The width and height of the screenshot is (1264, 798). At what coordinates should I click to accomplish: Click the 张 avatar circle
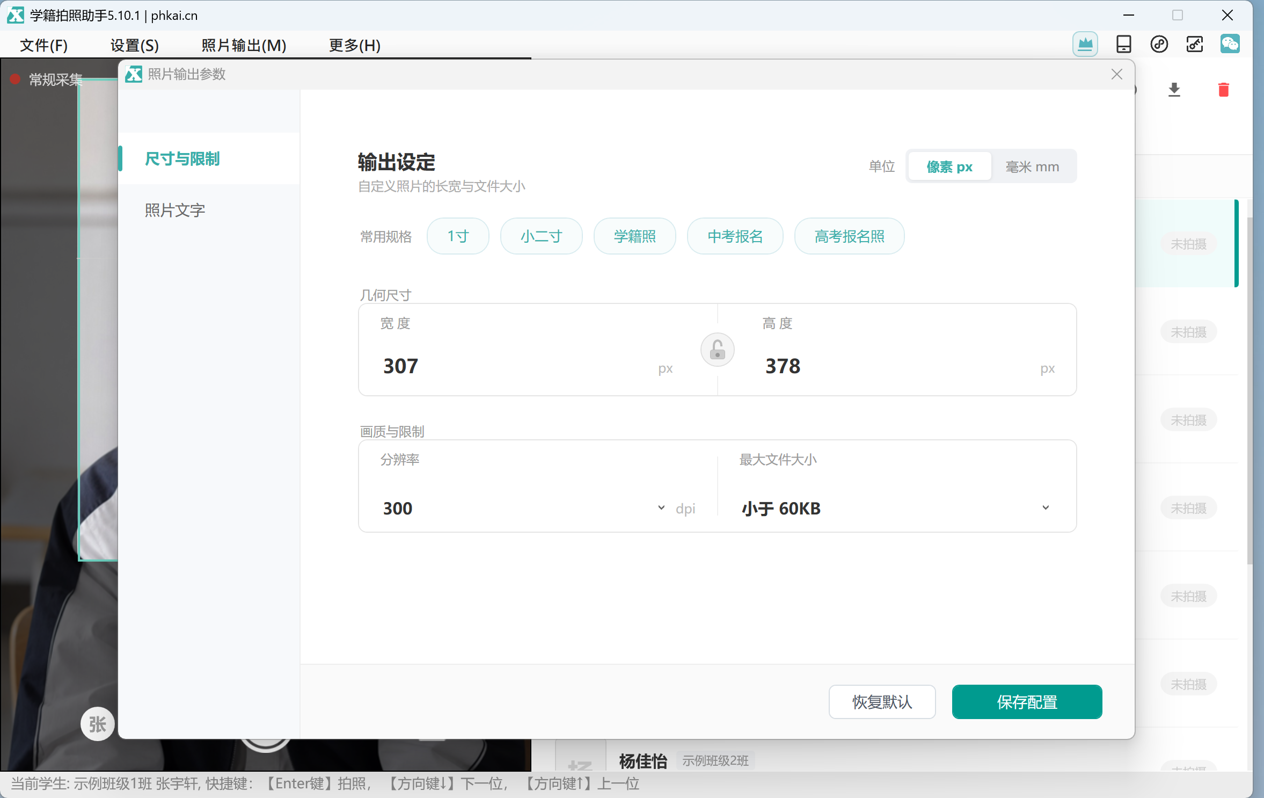97,724
